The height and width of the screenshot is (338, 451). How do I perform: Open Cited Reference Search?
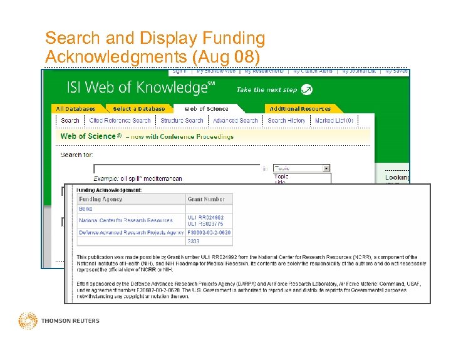tap(120, 121)
